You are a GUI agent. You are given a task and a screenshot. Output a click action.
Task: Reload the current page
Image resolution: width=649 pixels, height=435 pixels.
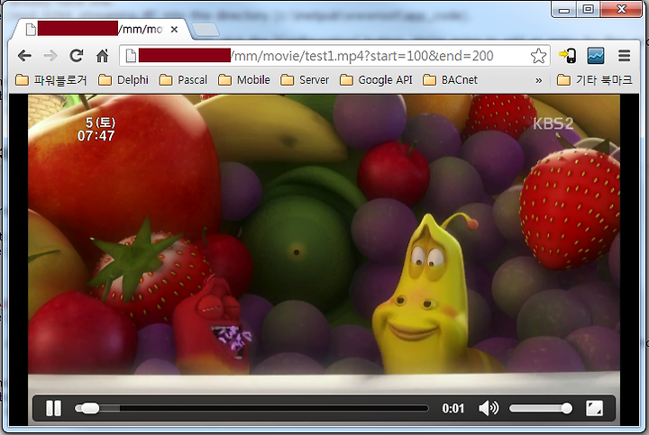(x=76, y=56)
